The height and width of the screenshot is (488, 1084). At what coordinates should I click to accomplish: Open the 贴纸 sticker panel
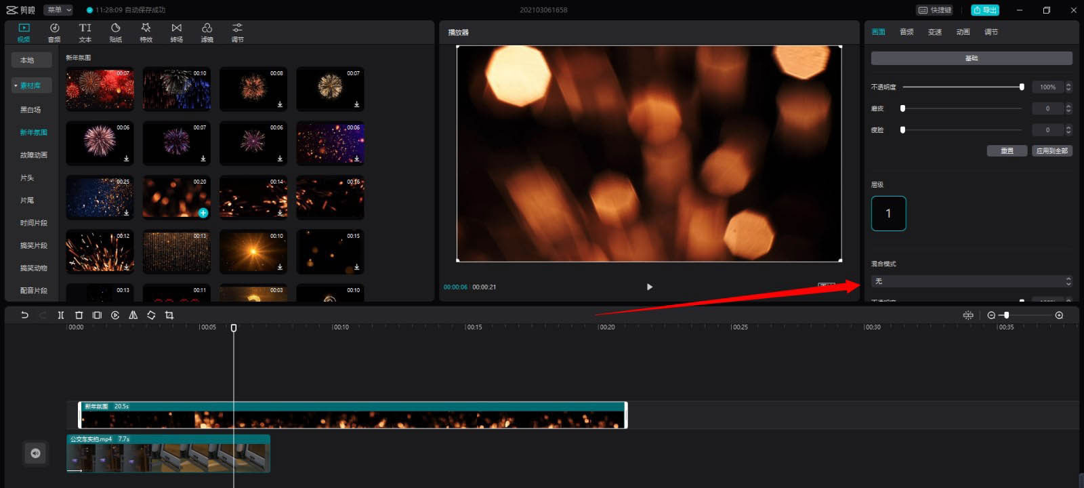point(116,32)
